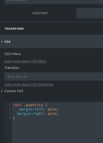The width and height of the screenshot is (103, 143).
Task: Click margin-right property in code editor
Action: [30, 114]
